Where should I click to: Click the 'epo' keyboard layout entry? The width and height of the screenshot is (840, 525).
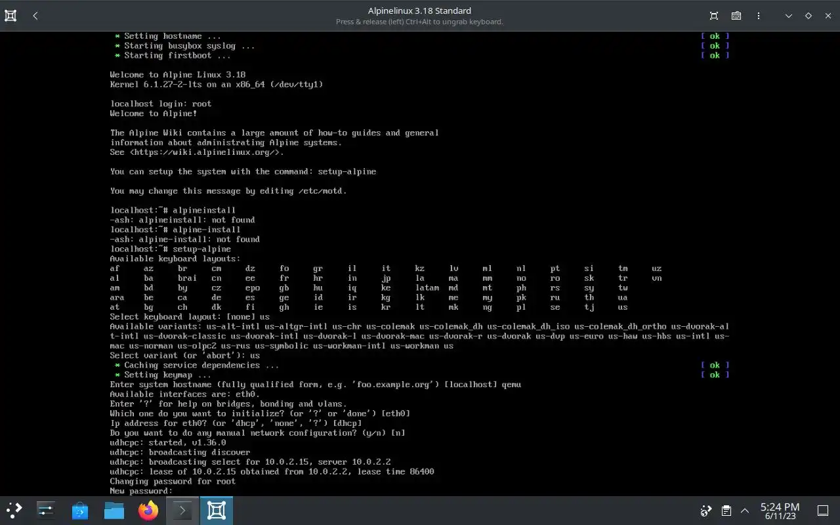[x=253, y=287]
